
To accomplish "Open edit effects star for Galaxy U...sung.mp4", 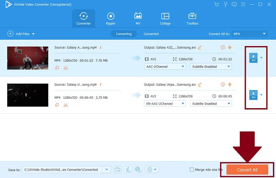I will pyautogui.click(x=57, y=105).
